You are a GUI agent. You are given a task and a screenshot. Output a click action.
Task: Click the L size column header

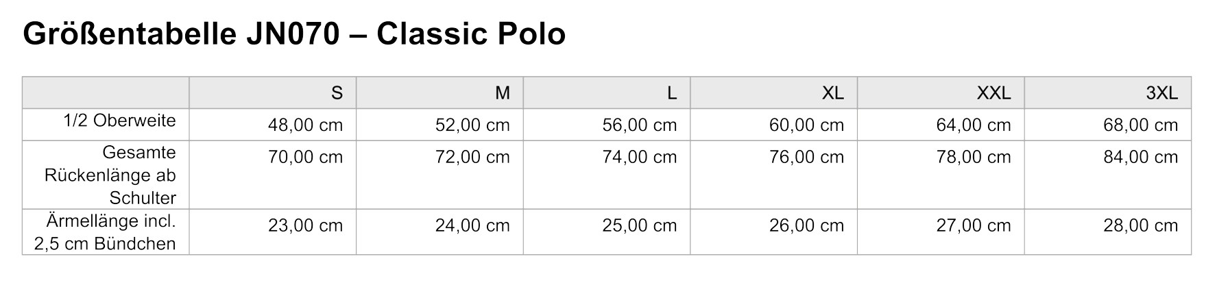tap(672, 93)
